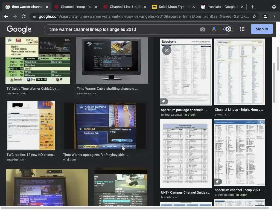Open the Time Warner Cable shuffling channels thumbnail
Screen dimensions: 280x210
click(112, 60)
